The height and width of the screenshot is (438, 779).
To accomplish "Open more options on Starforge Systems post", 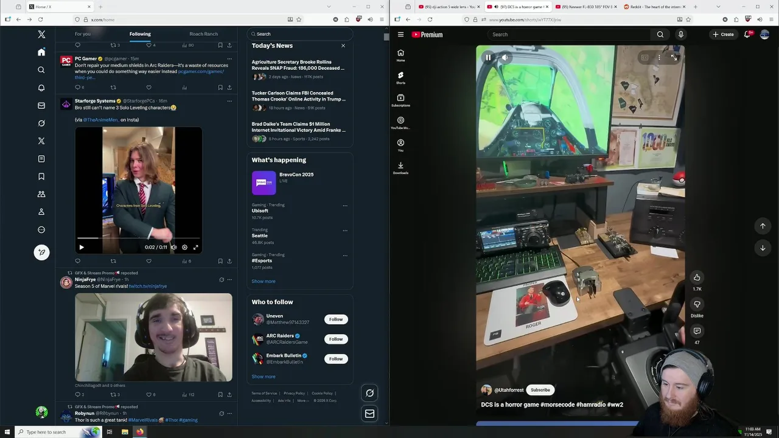I will point(229,101).
